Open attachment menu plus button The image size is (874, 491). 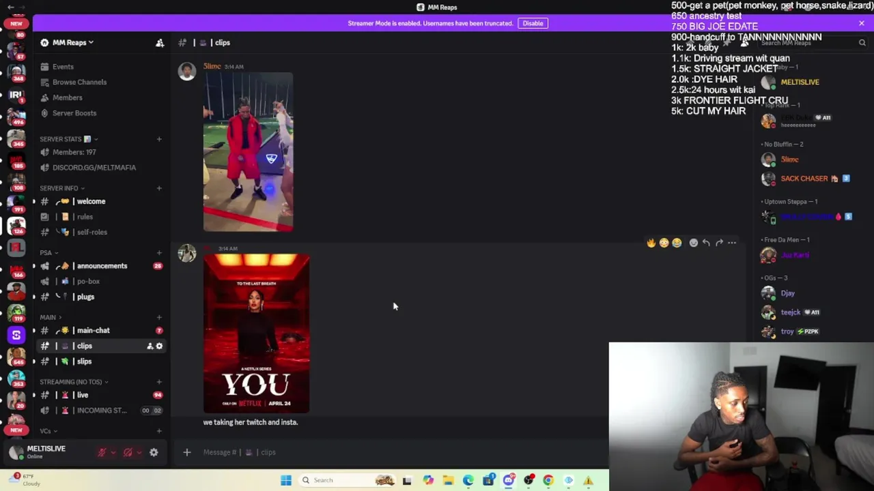pyautogui.click(x=186, y=452)
